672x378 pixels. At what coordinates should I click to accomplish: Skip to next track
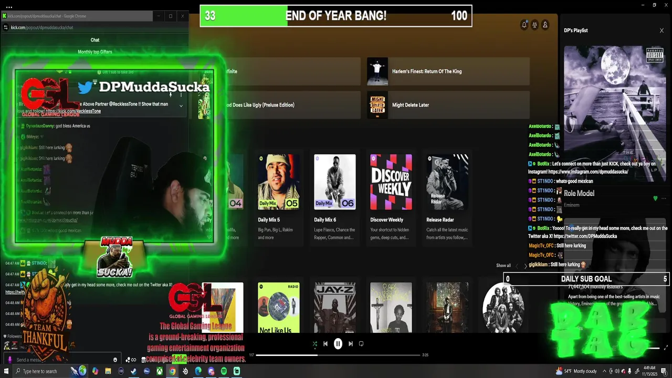tap(351, 344)
